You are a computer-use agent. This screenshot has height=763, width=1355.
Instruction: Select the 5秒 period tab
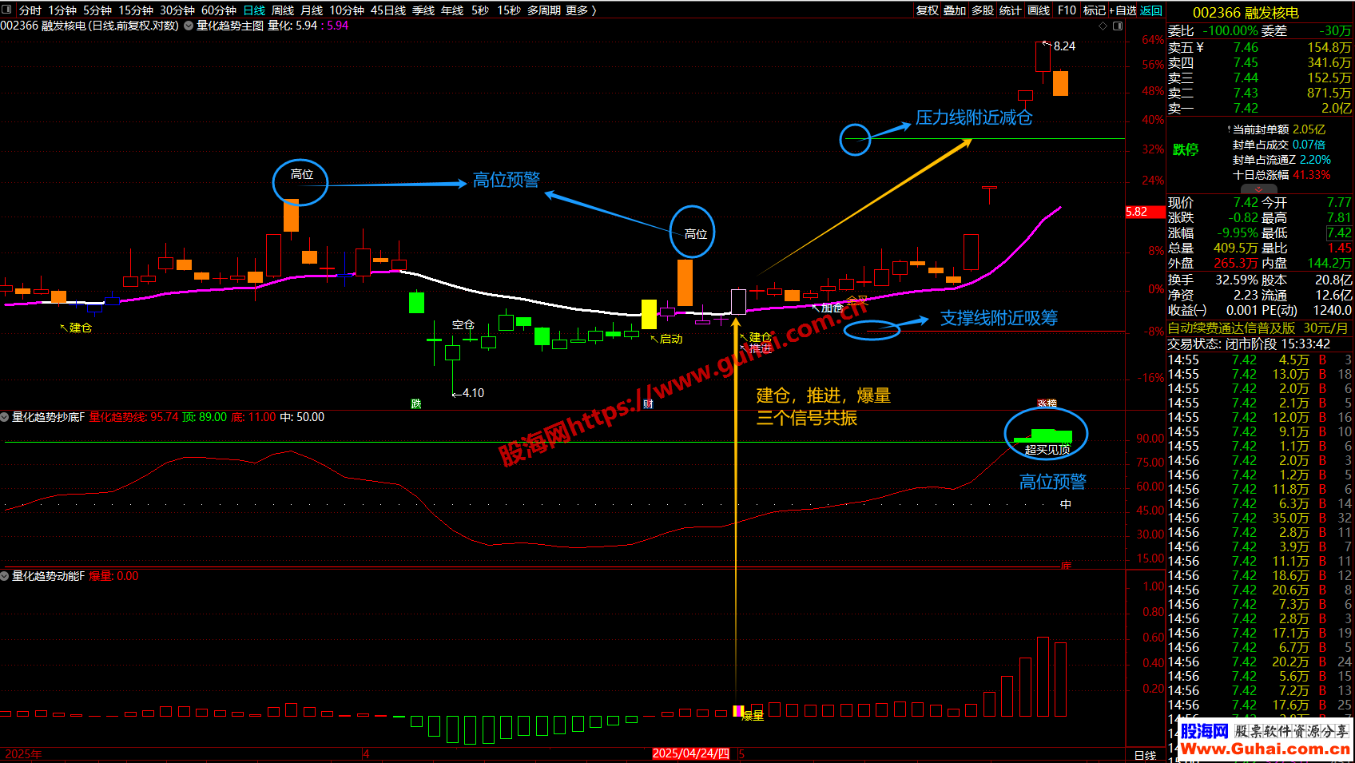[x=480, y=10]
